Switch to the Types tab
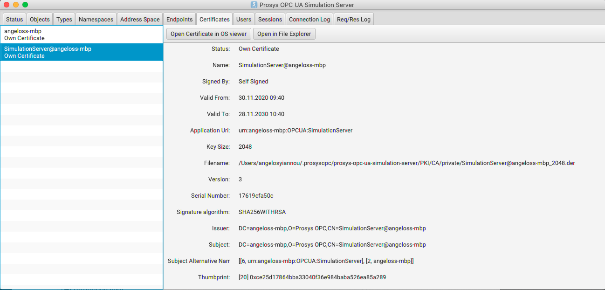605x290 pixels. click(64, 19)
